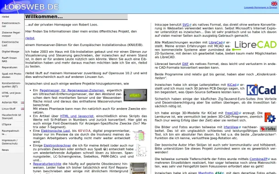Open the CombineZP external link
Image resolution: width=279 pixels, height=174 pixels.
coord(260,159)
